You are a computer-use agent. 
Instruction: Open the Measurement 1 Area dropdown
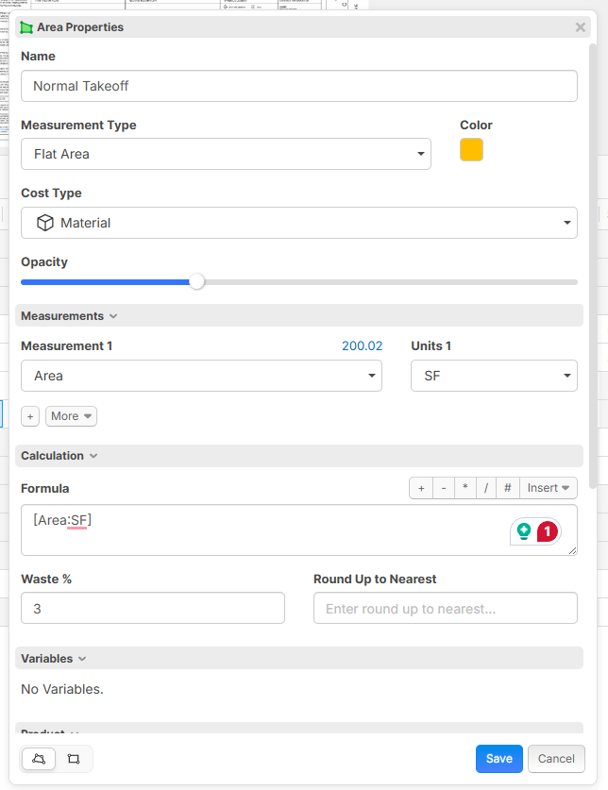coord(201,376)
